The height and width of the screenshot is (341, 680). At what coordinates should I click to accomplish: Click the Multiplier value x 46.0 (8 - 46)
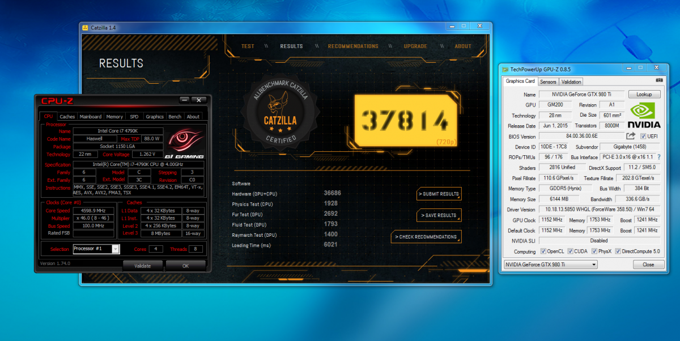tap(94, 218)
